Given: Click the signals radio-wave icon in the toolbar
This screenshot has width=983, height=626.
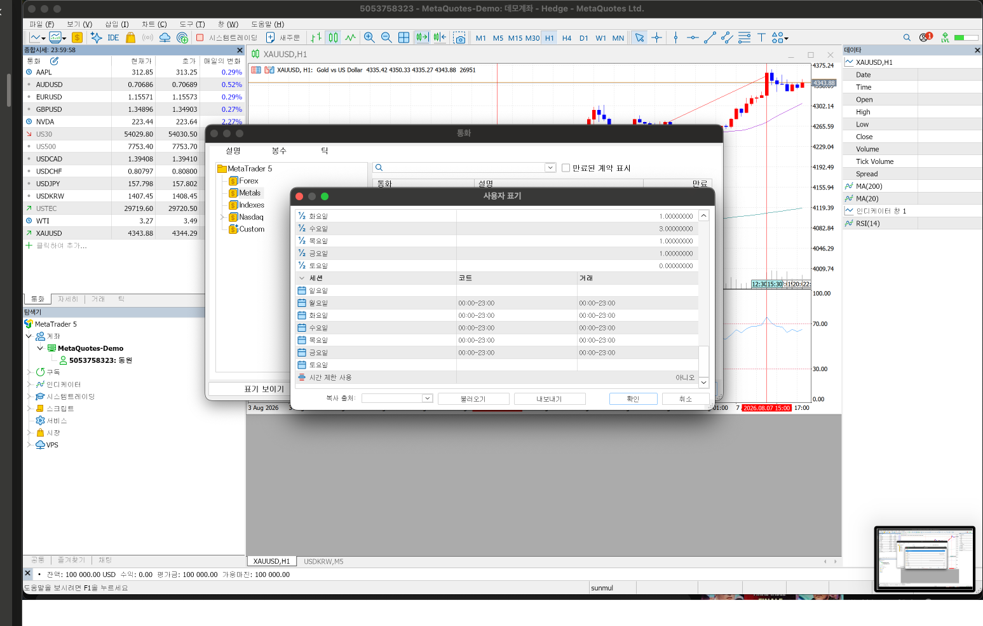Looking at the screenshot, I should (x=147, y=37).
